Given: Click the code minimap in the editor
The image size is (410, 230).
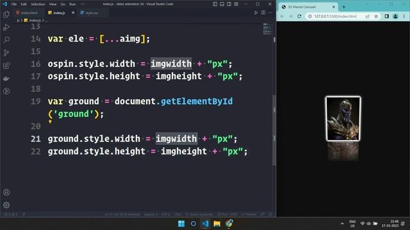Looking at the screenshot, I should click(x=267, y=29).
